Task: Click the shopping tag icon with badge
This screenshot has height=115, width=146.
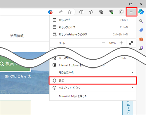Action: [x=50, y=12]
